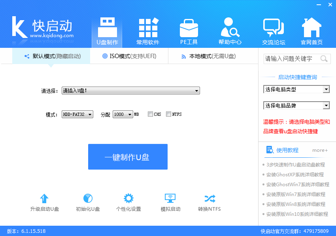336x236 pixels.
Task: Select 转换NTFS (Convert to NTFS)
Action: tap(210, 202)
